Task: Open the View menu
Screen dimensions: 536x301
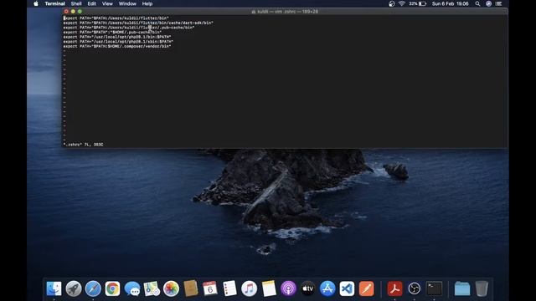Action: coord(107,3)
